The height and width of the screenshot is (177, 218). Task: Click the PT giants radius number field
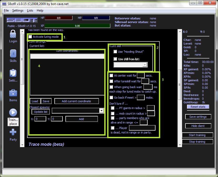[x=151, y=108]
